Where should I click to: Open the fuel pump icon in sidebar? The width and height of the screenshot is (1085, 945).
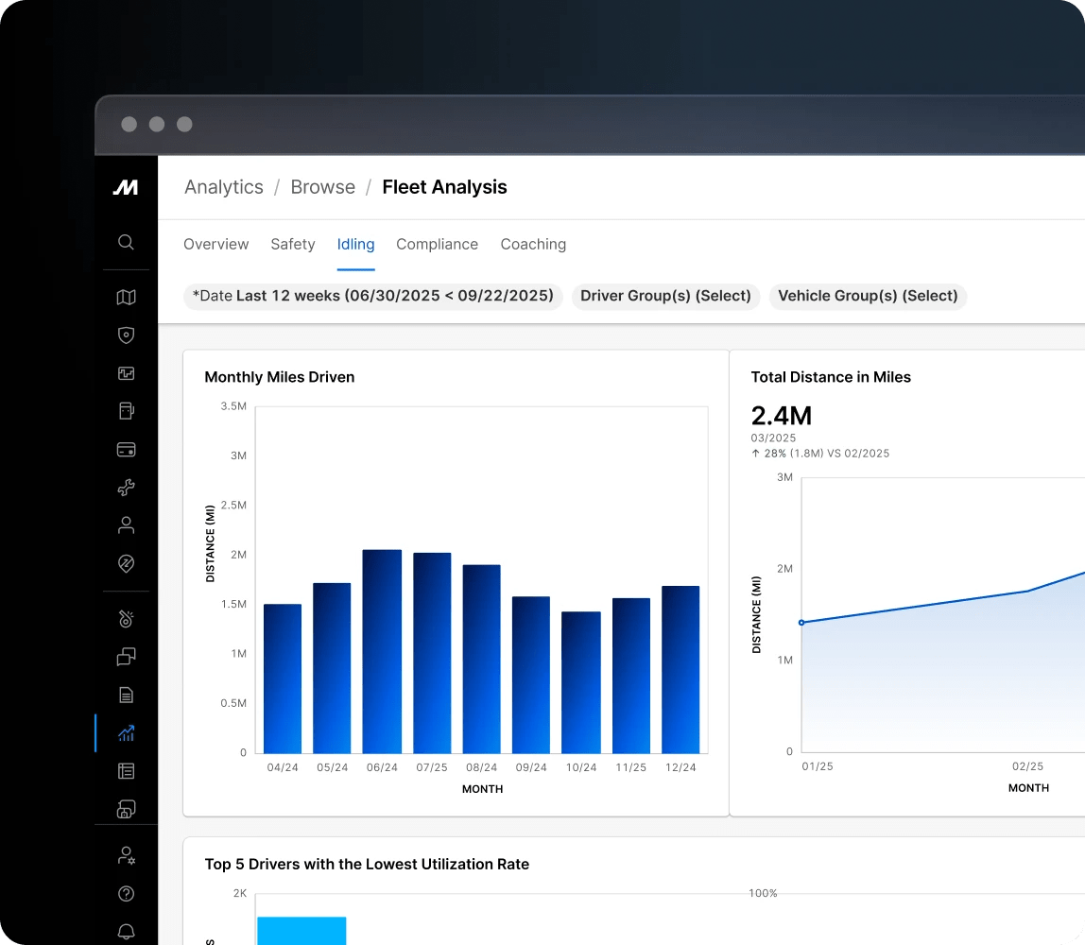point(126,411)
